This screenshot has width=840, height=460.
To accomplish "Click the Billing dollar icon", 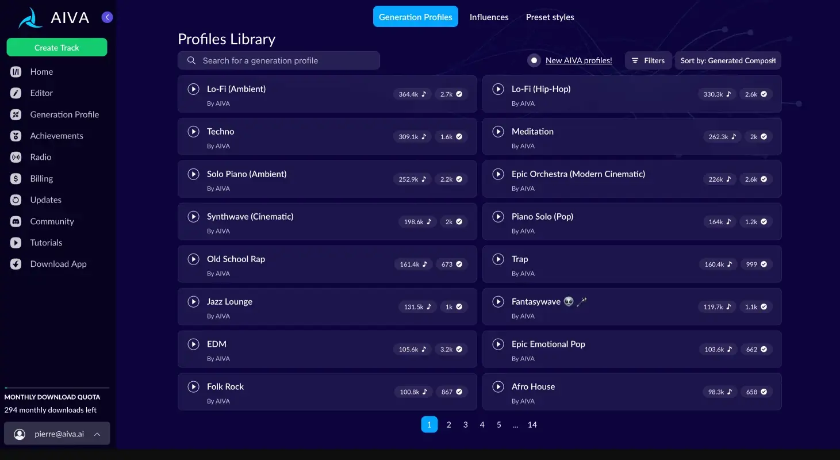I will (16, 179).
